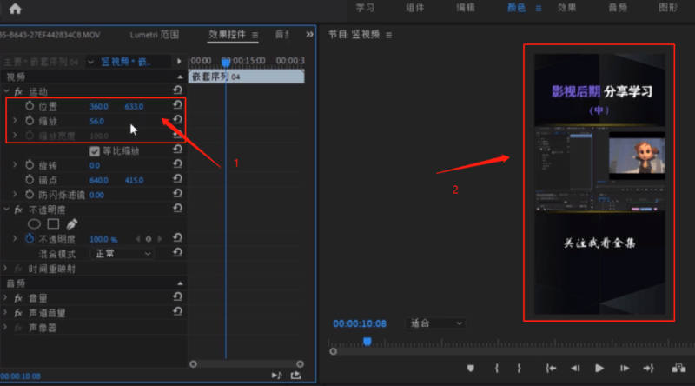Uncheck the 等比缩放 checkbox
The width and height of the screenshot is (695, 386).
95,151
